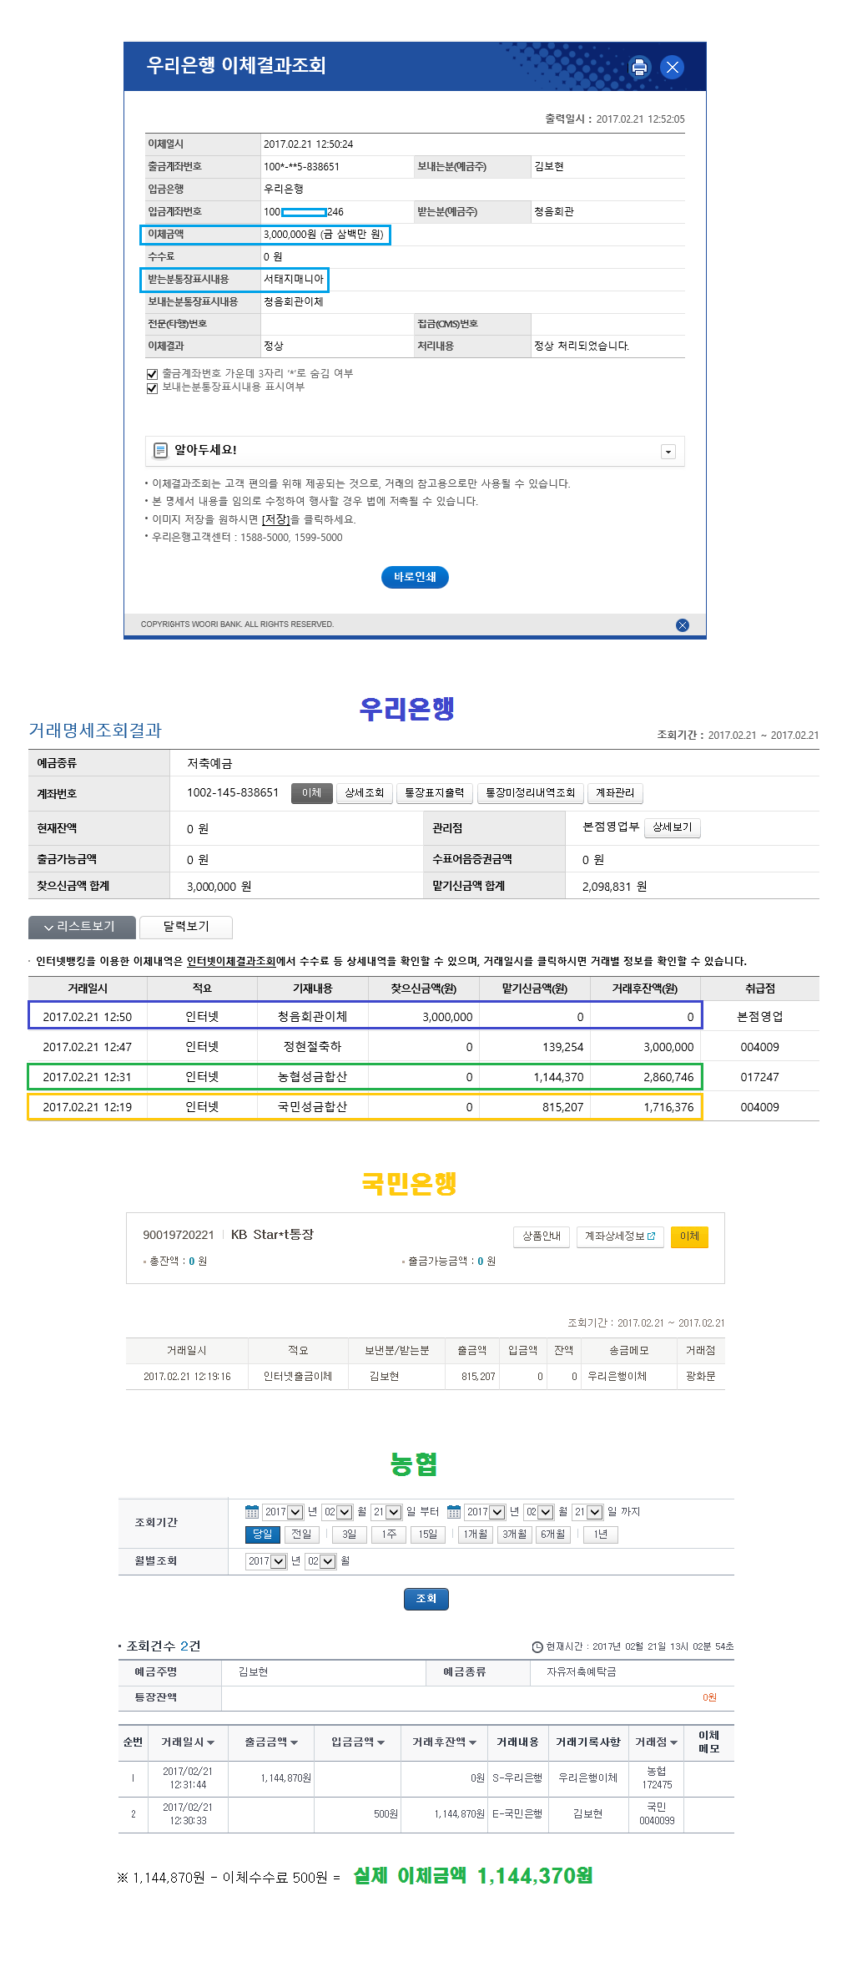Click the blue 조회 search button
The height and width of the screenshot is (1962, 867).
coord(426,1599)
